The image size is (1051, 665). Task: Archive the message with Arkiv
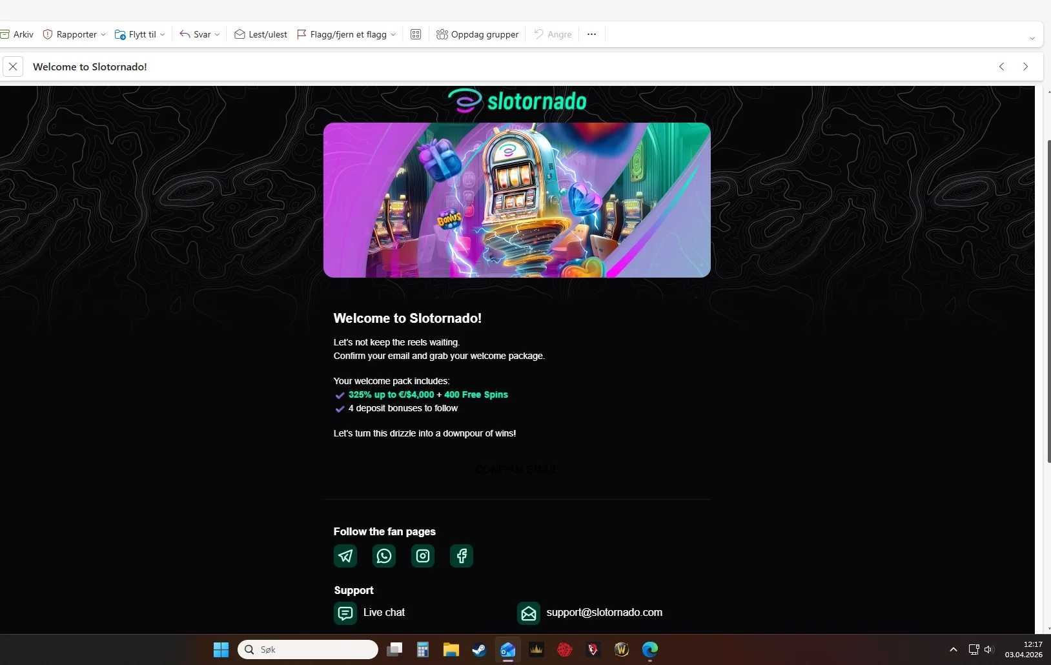pos(17,34)
